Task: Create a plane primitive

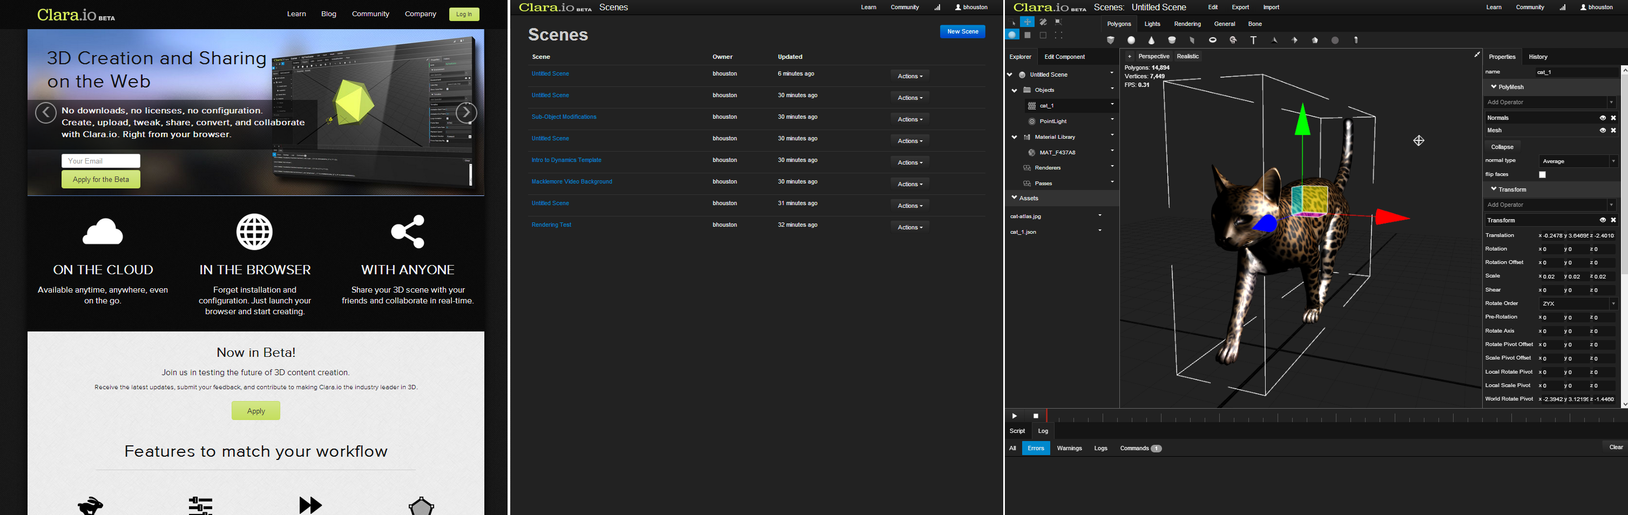Action: point(1193,40)
